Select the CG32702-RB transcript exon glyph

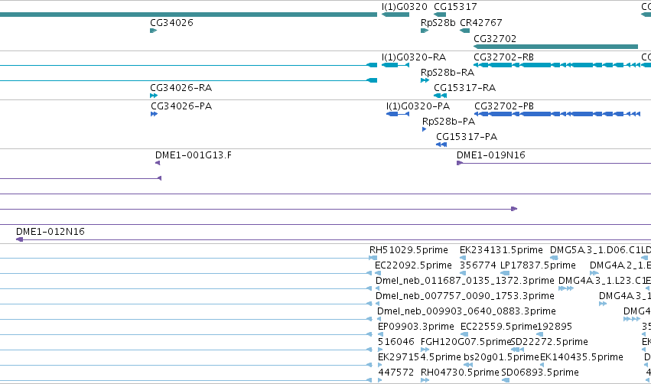coord(557,65)
